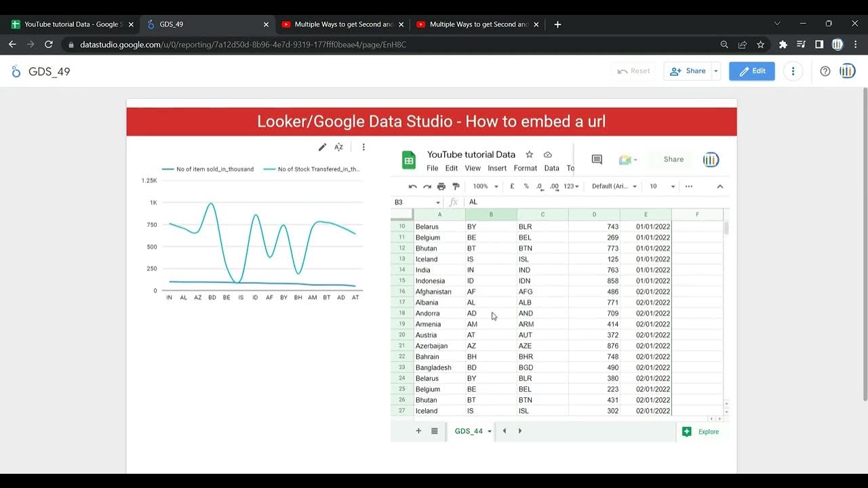
Task: Open the File menu in sheet
Action: pyautogui.click(x=433, y=168)
